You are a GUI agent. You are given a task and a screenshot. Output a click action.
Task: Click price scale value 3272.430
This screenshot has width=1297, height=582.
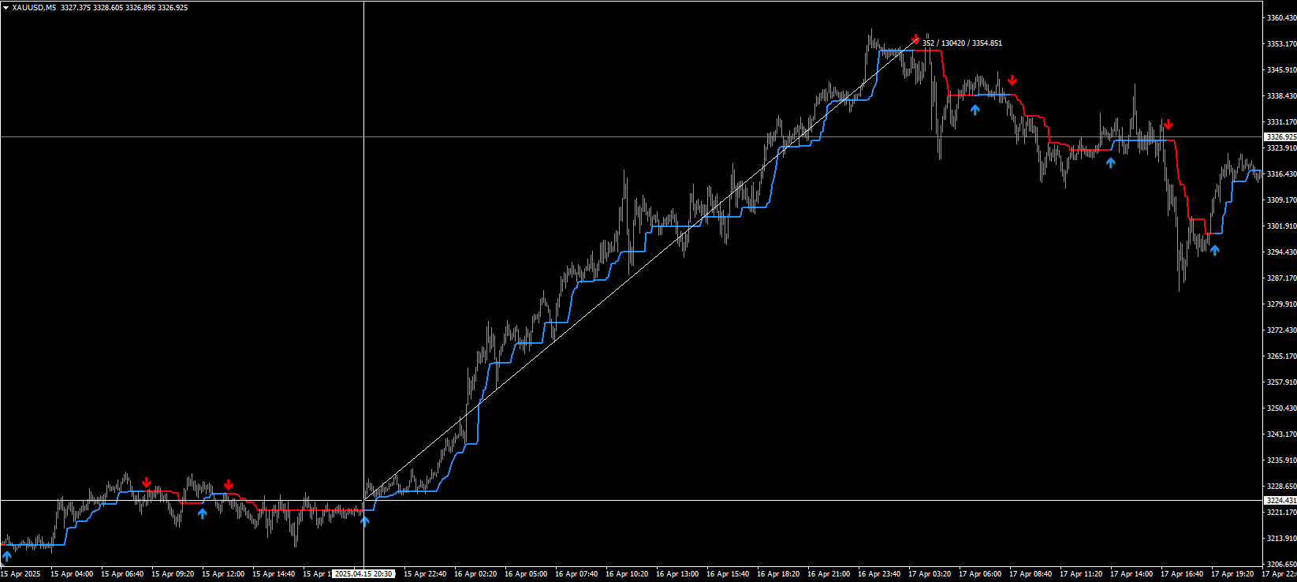point(1281,330)
